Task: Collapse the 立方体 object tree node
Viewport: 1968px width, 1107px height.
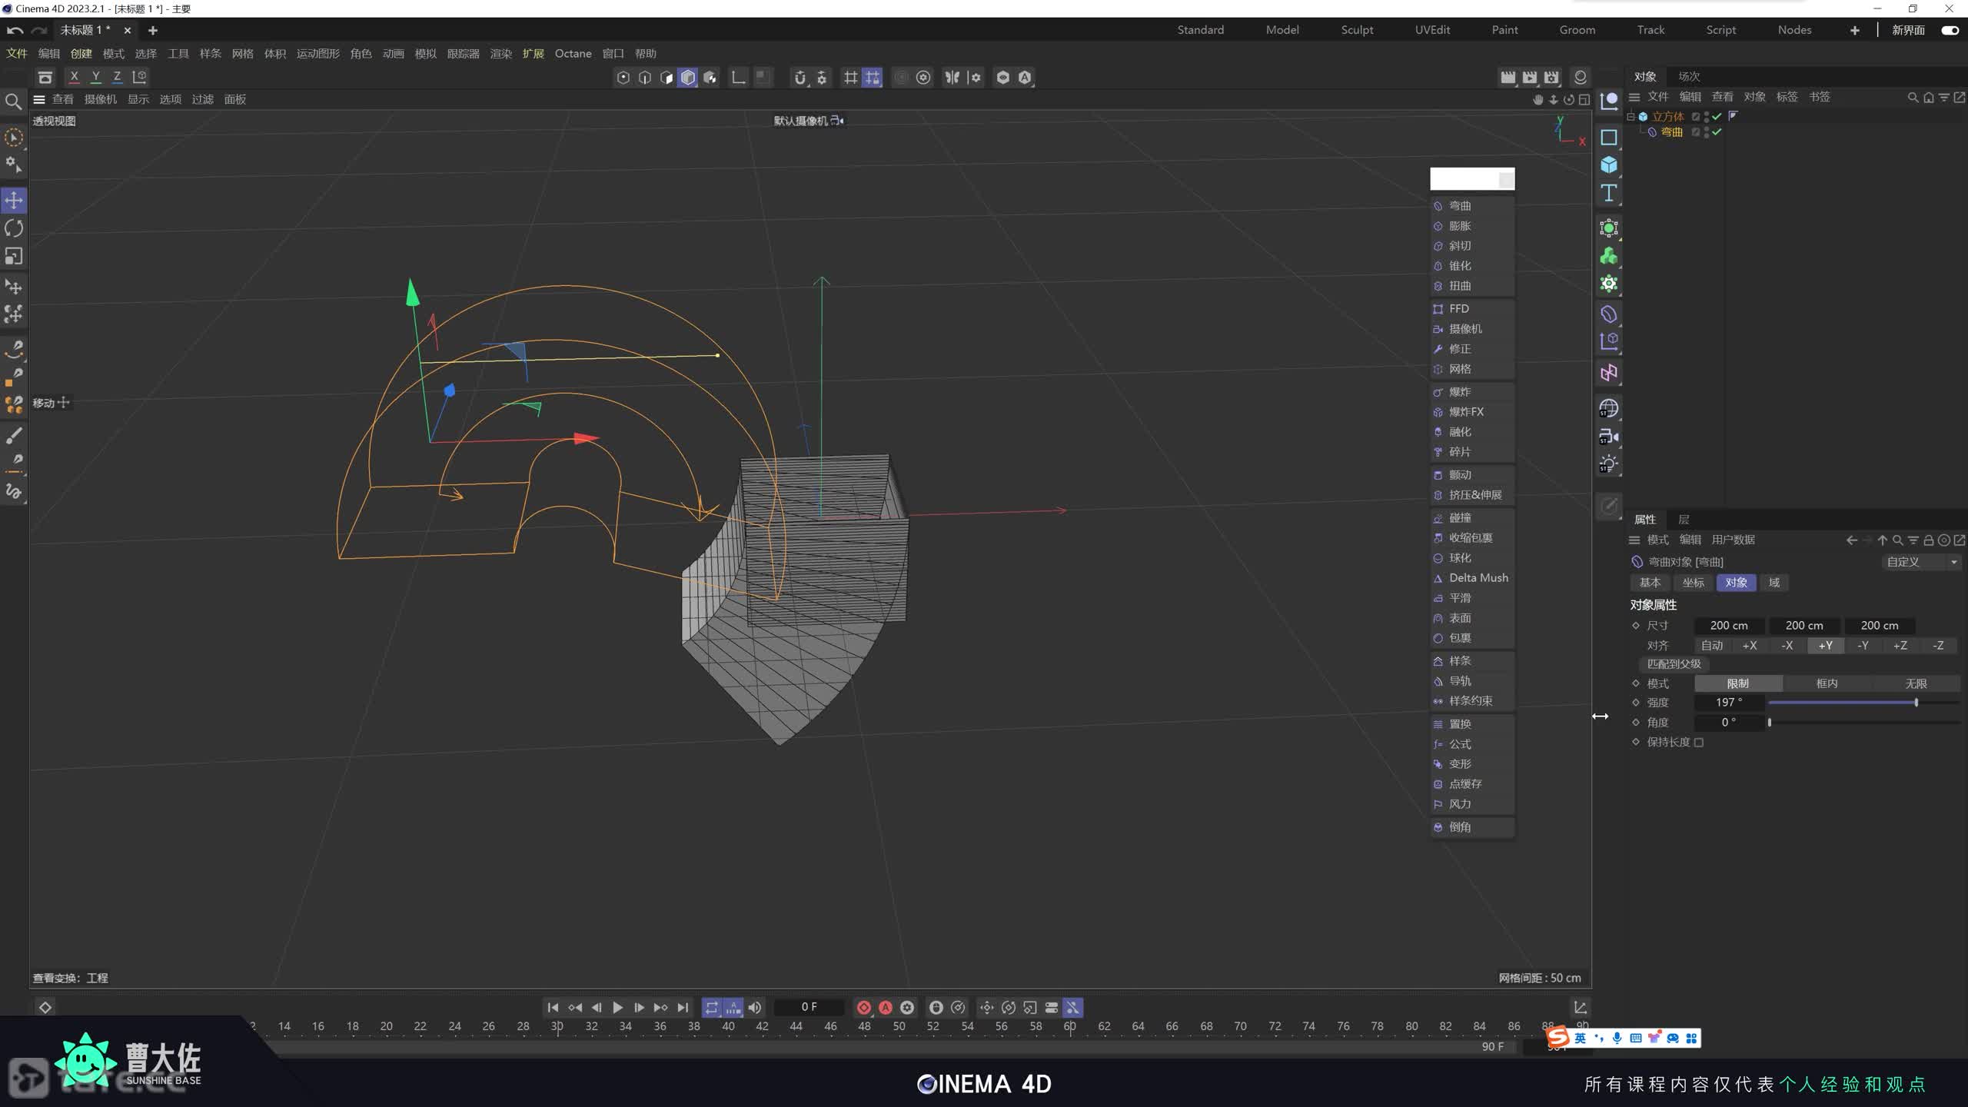Action: pos(1631,116)
